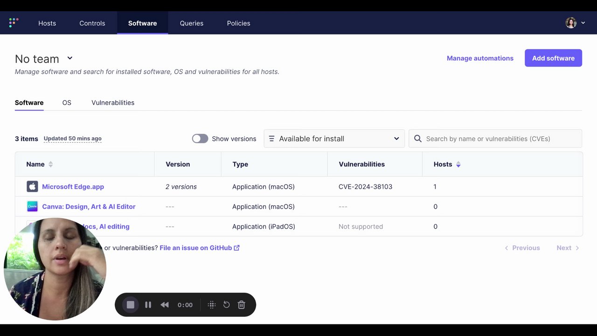Toggle the Show versions switch
The height and width of the screenshot is (336, 597).
(x=200, y=139)
